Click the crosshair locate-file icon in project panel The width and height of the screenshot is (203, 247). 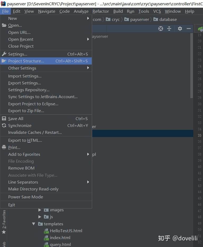pyautogui.click(x=160, y=29)
